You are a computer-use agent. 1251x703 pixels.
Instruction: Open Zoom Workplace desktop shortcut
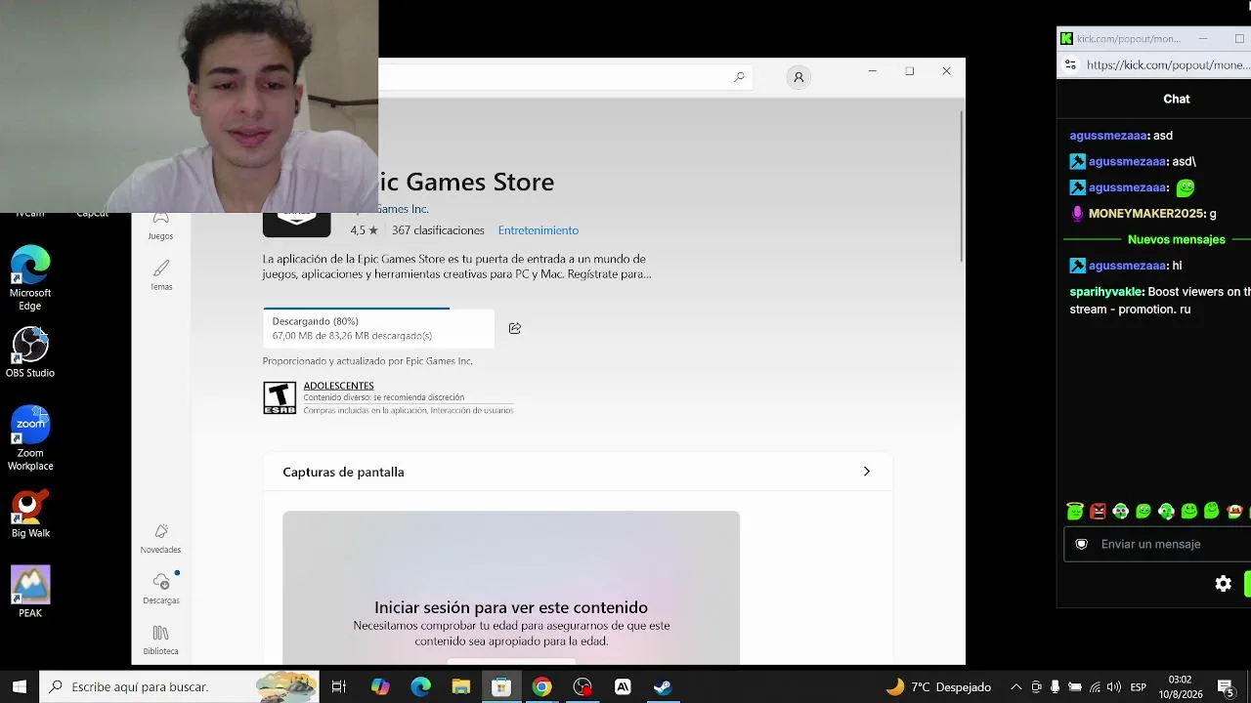point(30,438)
